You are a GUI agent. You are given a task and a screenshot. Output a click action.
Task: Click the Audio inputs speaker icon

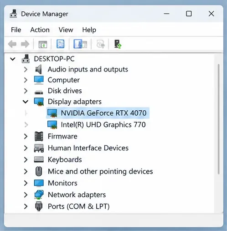pyautogui.click(x=39, y=69)
